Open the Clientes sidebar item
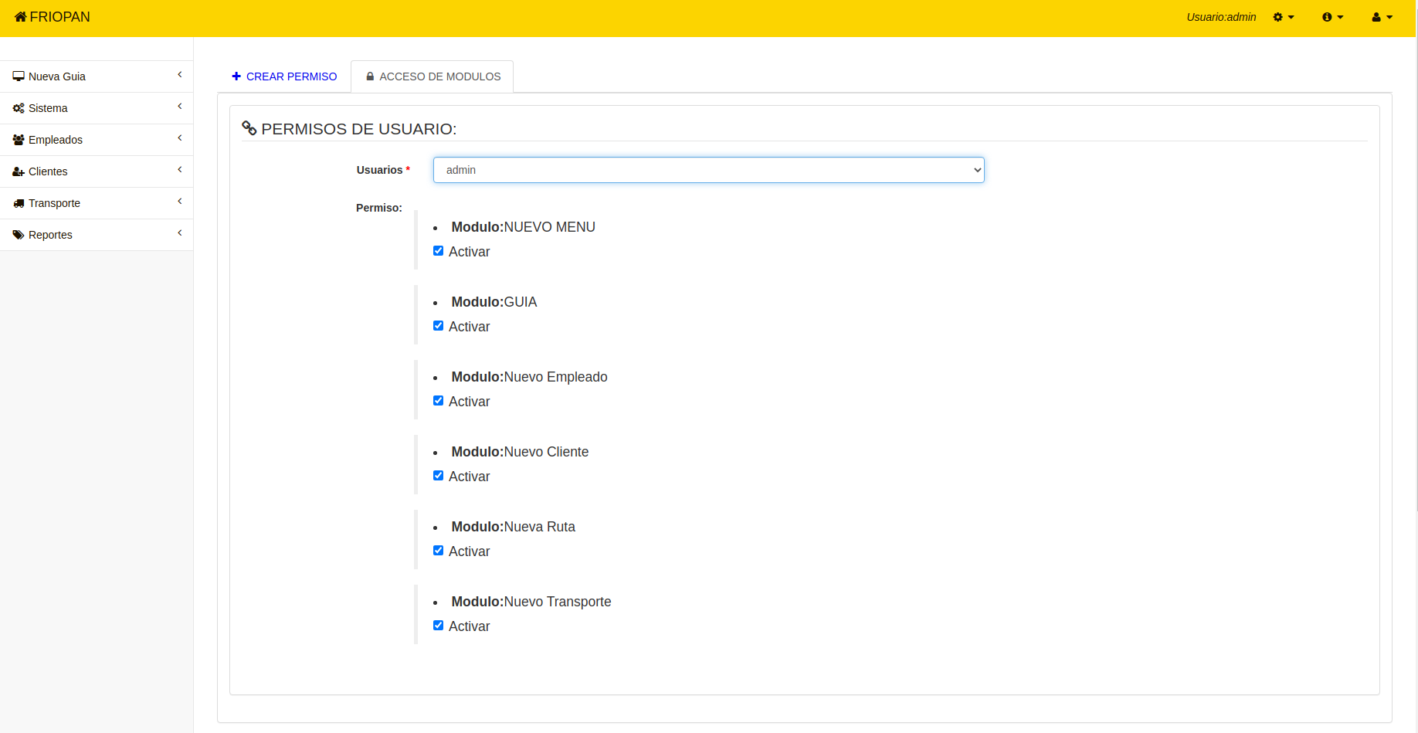Image resolution: width=1418 pixels, height=733 pixels. (x=97, y=171)
